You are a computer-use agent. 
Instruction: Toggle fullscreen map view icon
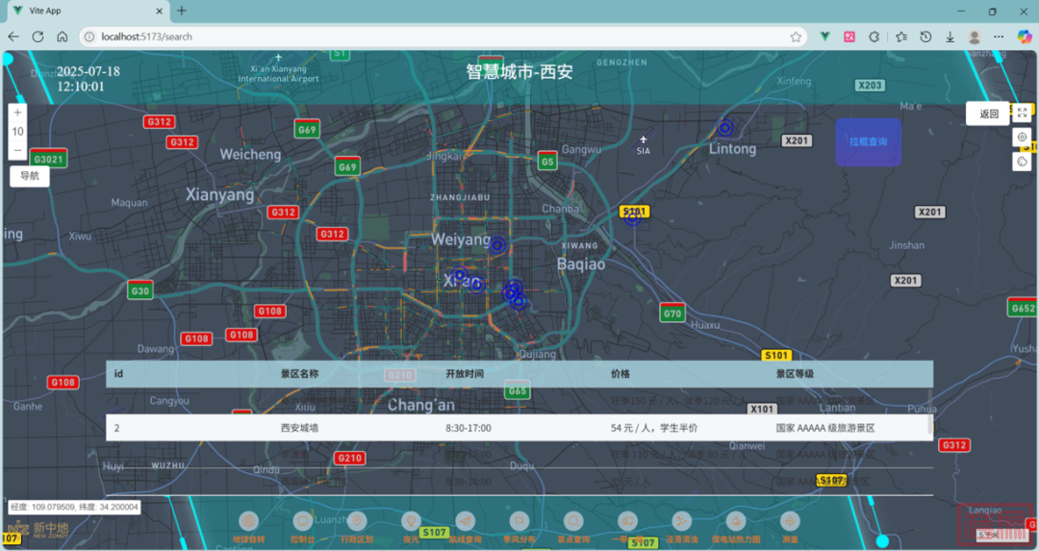click(x=1022, y=113)
